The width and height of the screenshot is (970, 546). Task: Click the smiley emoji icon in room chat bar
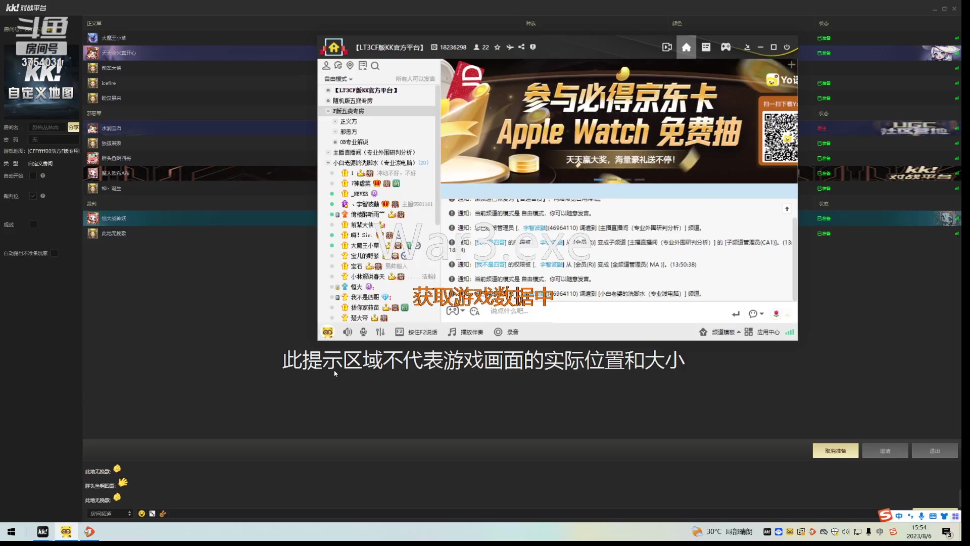(141, 514)
